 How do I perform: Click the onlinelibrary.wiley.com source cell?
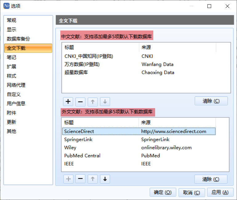166,148
